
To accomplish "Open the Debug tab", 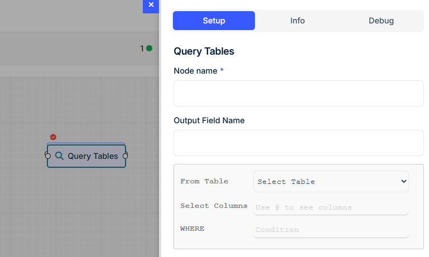I will click(381, 21).
